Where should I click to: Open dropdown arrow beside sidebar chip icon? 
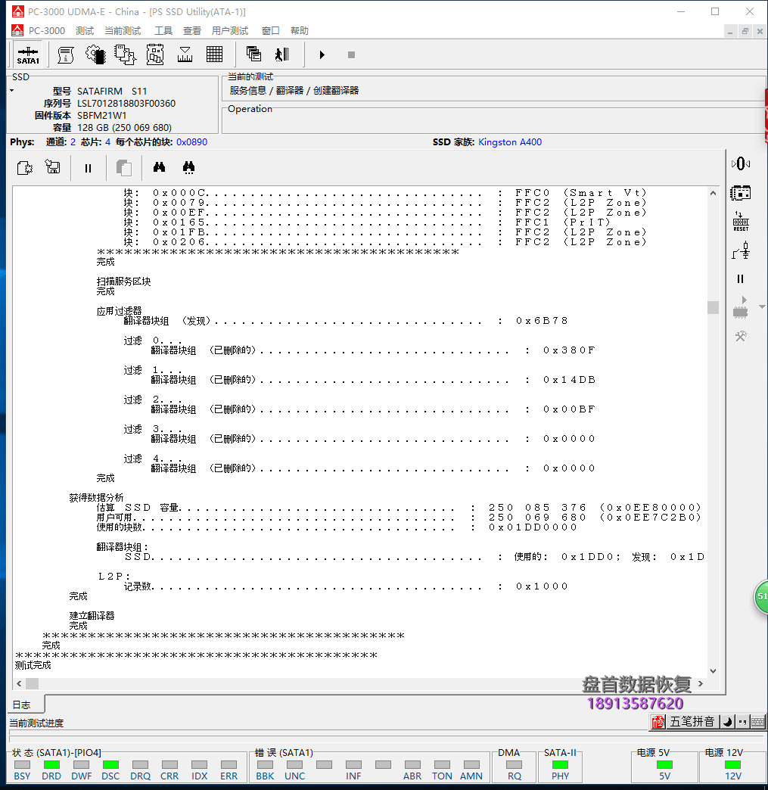[763, 306]
